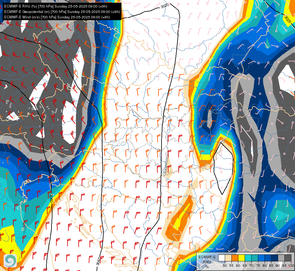This screenshot has width=295, height=271.
Task: Click the legend tick label 100
Action: pos(291,266)
